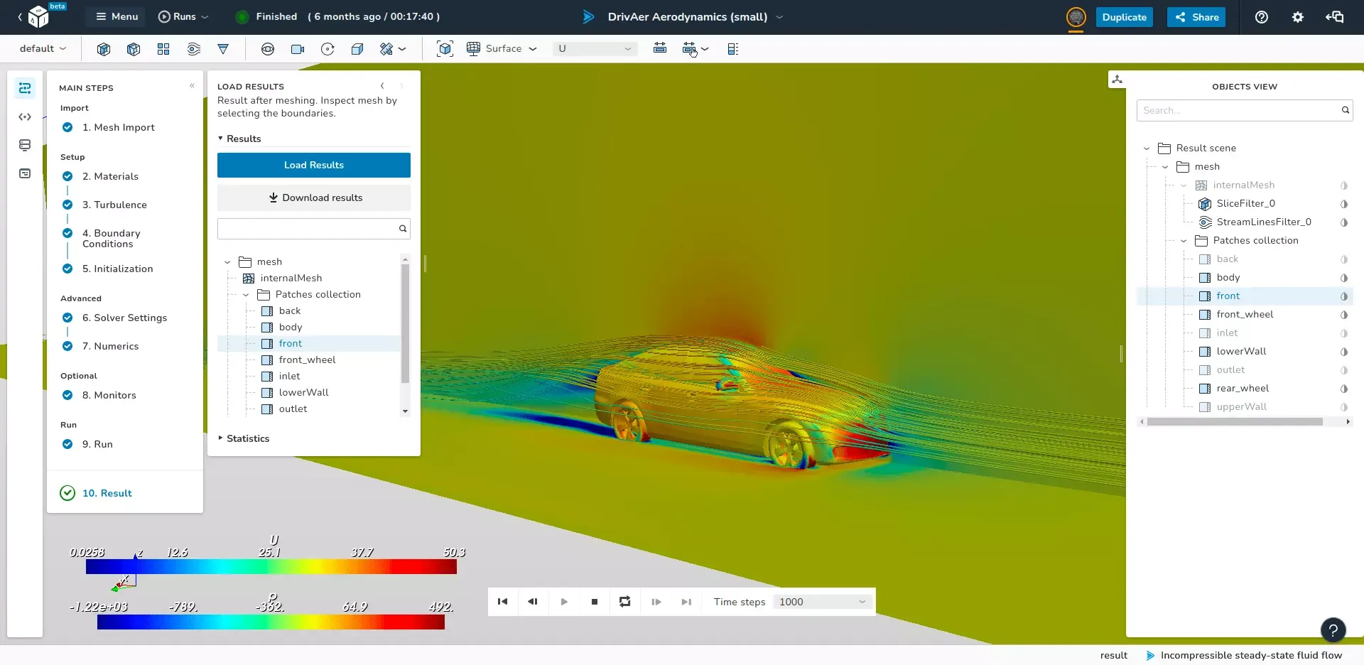
Task: Click the Duplicate button
Action: [x=1124, y=17]
